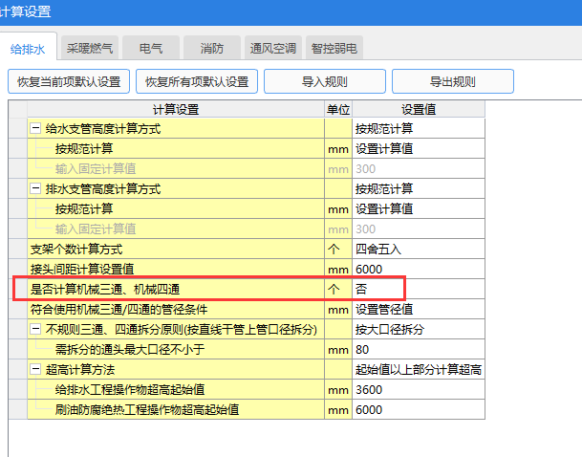582x457 pixels.
Task: Open the 是否计算机械三通 value cell showing 否
Action: pos(418,288)
